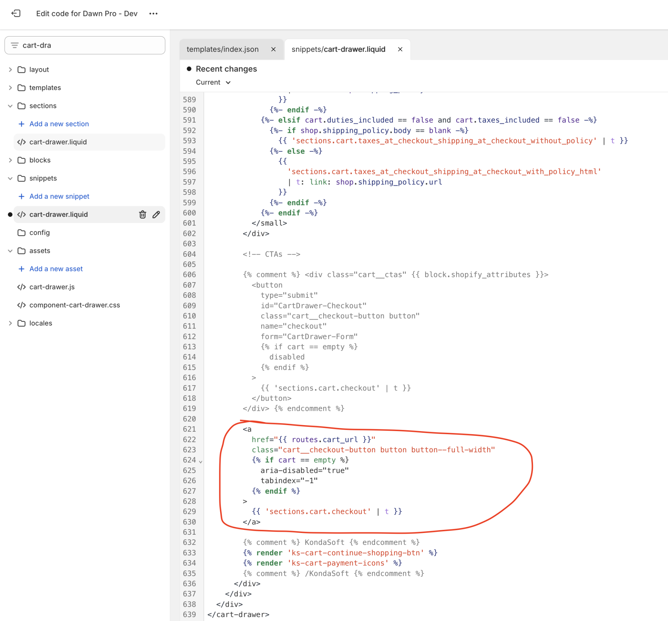
Task: Expand the blocks folder chevron
Action: pos(10,160)
